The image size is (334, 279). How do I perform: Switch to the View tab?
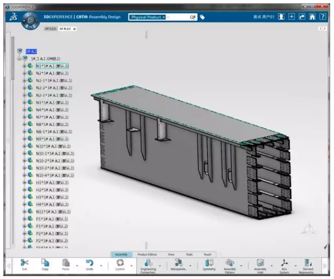(171, 254)
